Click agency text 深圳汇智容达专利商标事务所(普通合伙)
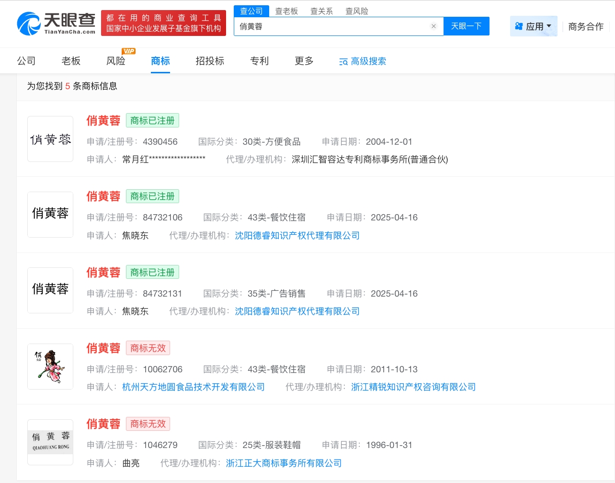 (x=370, y=159)
